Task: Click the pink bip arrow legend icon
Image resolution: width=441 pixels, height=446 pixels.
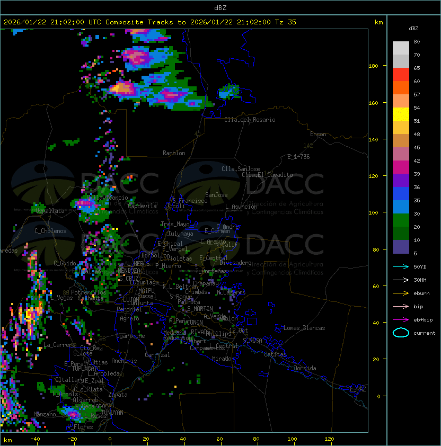Action: [x=401, y=306]
